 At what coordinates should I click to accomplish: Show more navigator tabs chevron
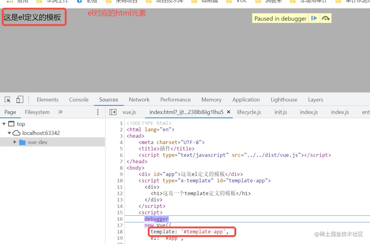tap(60, 112)
